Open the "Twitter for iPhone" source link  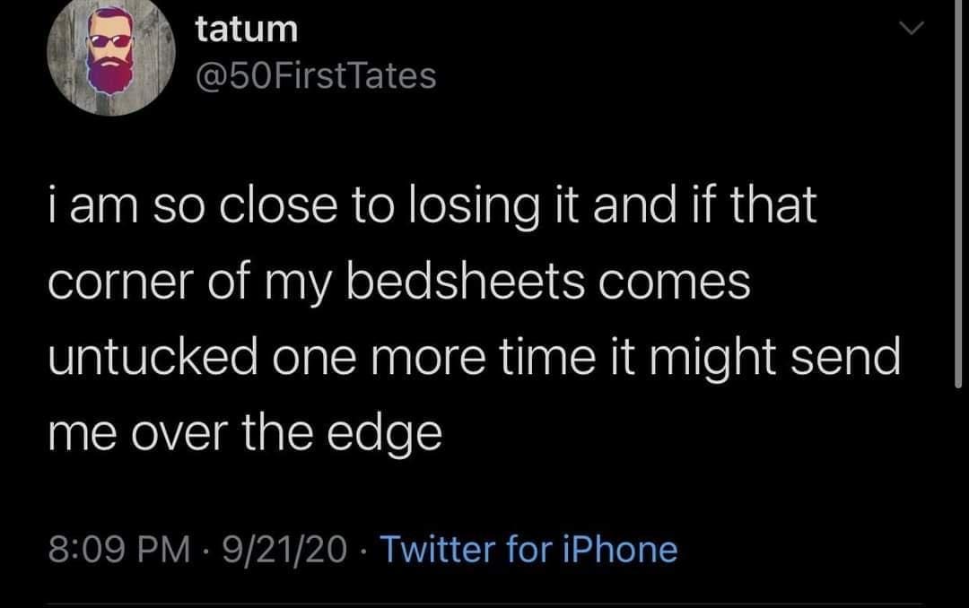[x=529, y=548]
